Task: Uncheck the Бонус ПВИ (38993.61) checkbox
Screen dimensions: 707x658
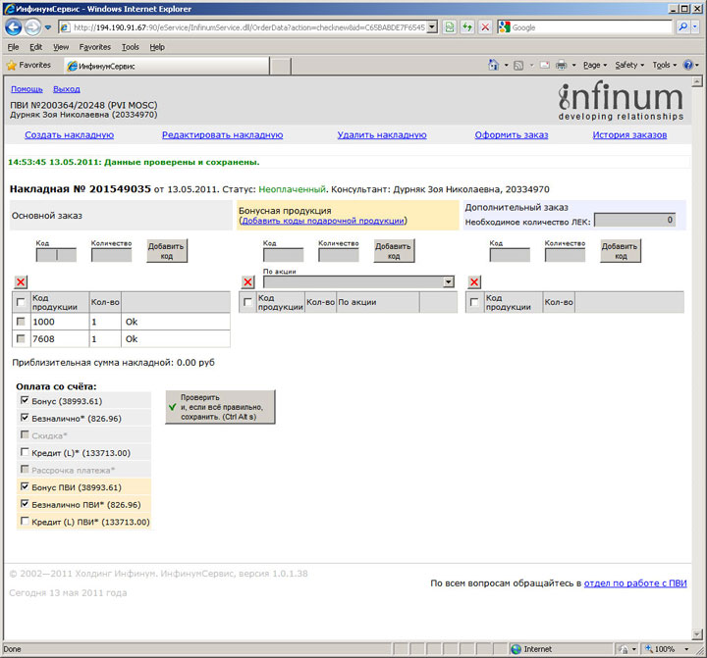Action: pyautogui.click(x=25, y=486)
